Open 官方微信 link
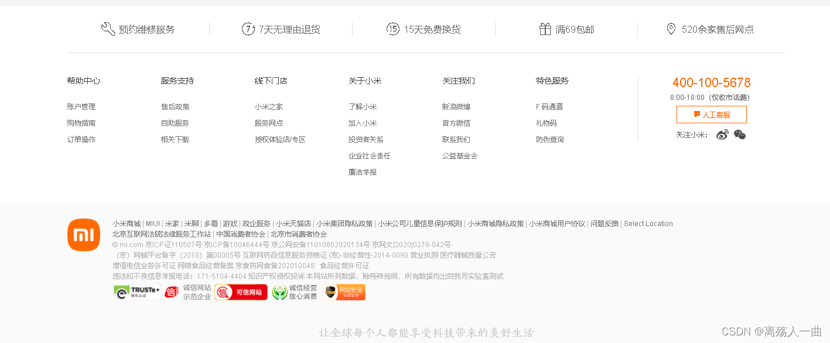Viewport: 830px width, 343px height. [x=456, y=123]
